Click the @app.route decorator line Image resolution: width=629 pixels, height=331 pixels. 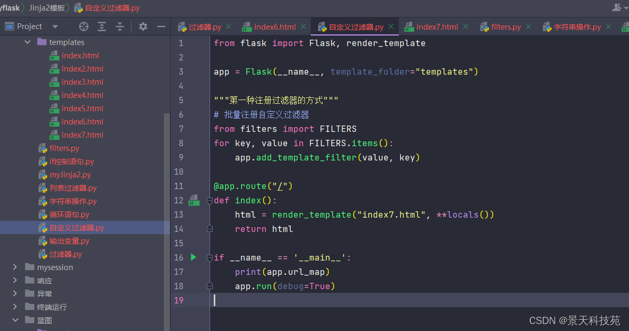pos(253,186)
